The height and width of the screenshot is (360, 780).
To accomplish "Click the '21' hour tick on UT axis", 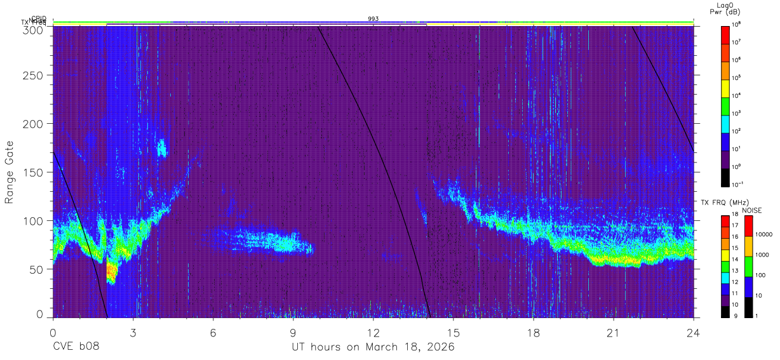I will click(614, 333).
